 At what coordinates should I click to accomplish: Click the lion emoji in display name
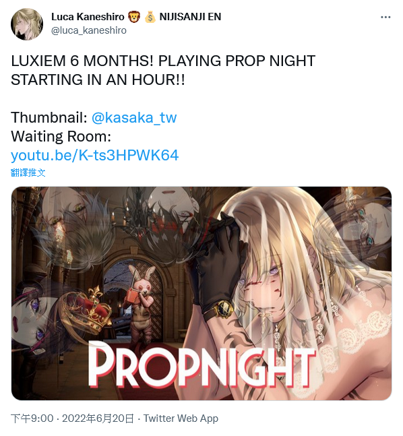134,17
